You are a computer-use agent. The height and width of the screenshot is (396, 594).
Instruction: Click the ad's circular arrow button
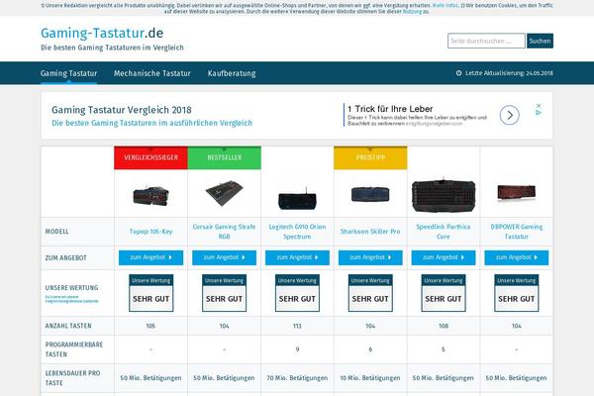(x=509, y=115)
